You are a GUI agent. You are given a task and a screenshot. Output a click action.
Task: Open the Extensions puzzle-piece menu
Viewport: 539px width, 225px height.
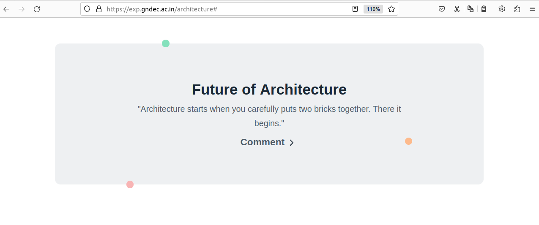click(517, 9)
